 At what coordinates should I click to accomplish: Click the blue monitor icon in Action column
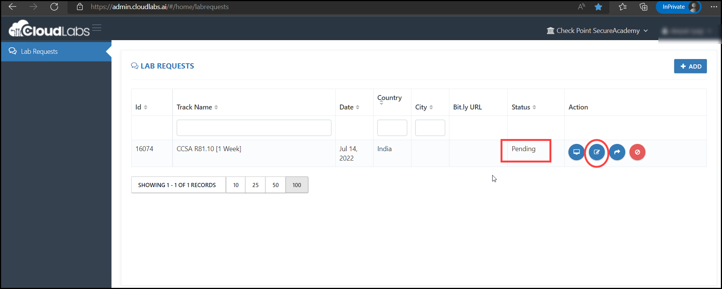tap(576, 152)
